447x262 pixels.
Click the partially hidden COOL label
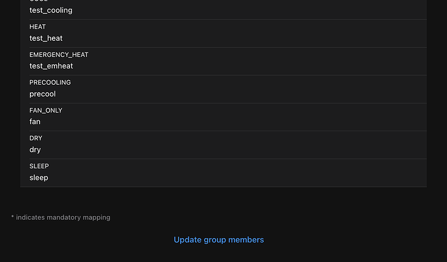38,1
